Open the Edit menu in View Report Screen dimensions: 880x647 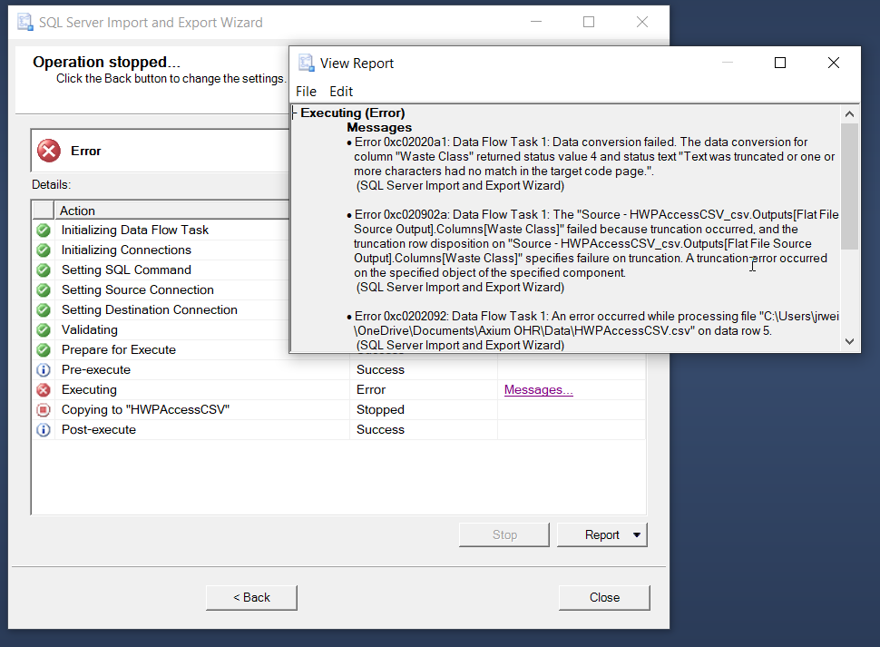click(341, 92)
